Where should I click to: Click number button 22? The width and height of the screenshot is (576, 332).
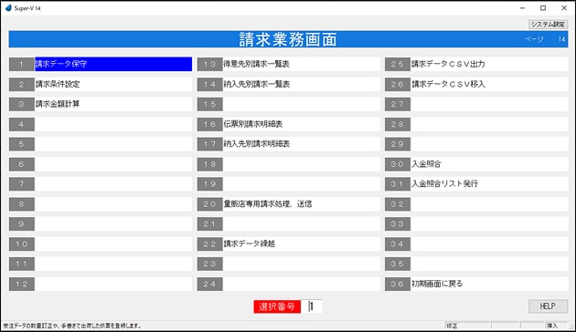click(x=209, y=244)
